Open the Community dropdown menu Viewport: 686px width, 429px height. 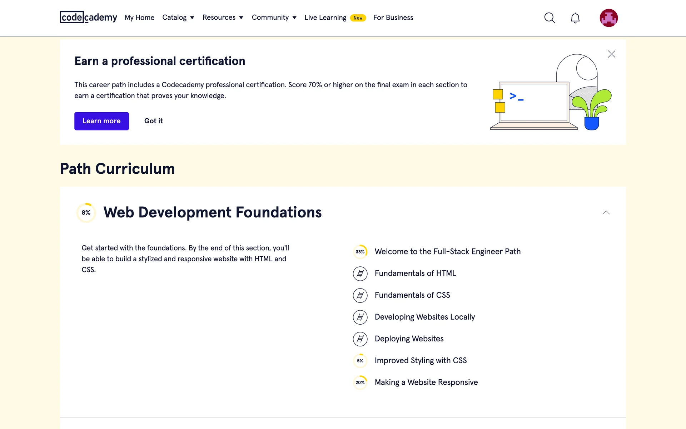pyautogui.click(x=274, y=18)
